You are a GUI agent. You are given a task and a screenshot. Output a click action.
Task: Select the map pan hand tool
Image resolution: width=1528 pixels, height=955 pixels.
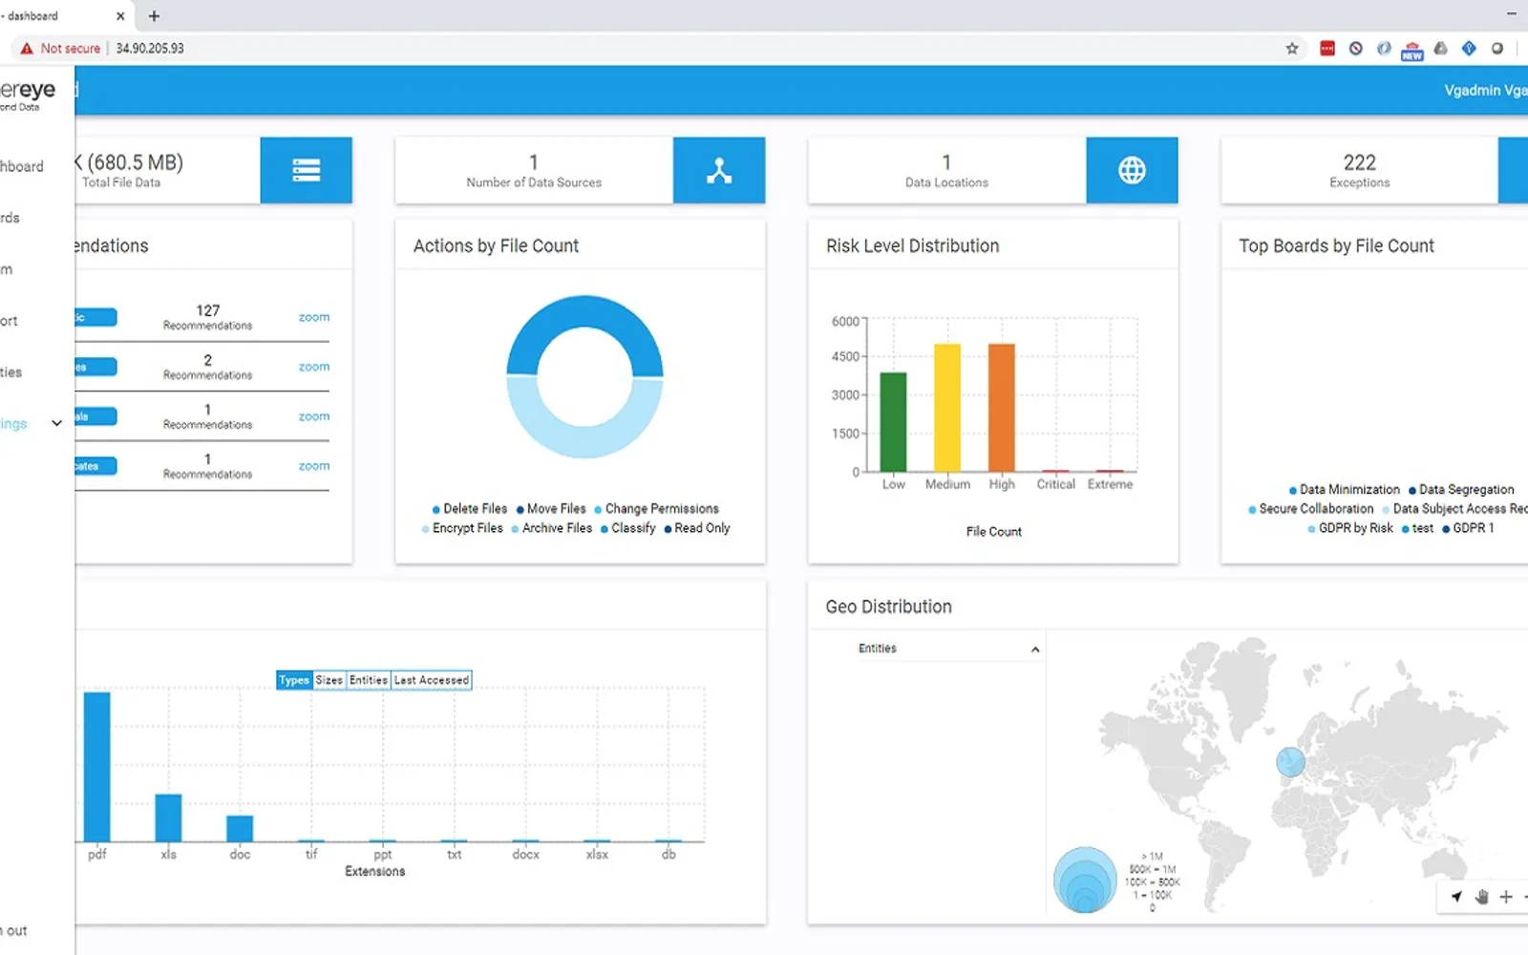pos(1481,897)
